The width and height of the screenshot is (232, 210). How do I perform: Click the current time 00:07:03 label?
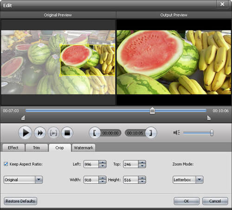[11, 111]
